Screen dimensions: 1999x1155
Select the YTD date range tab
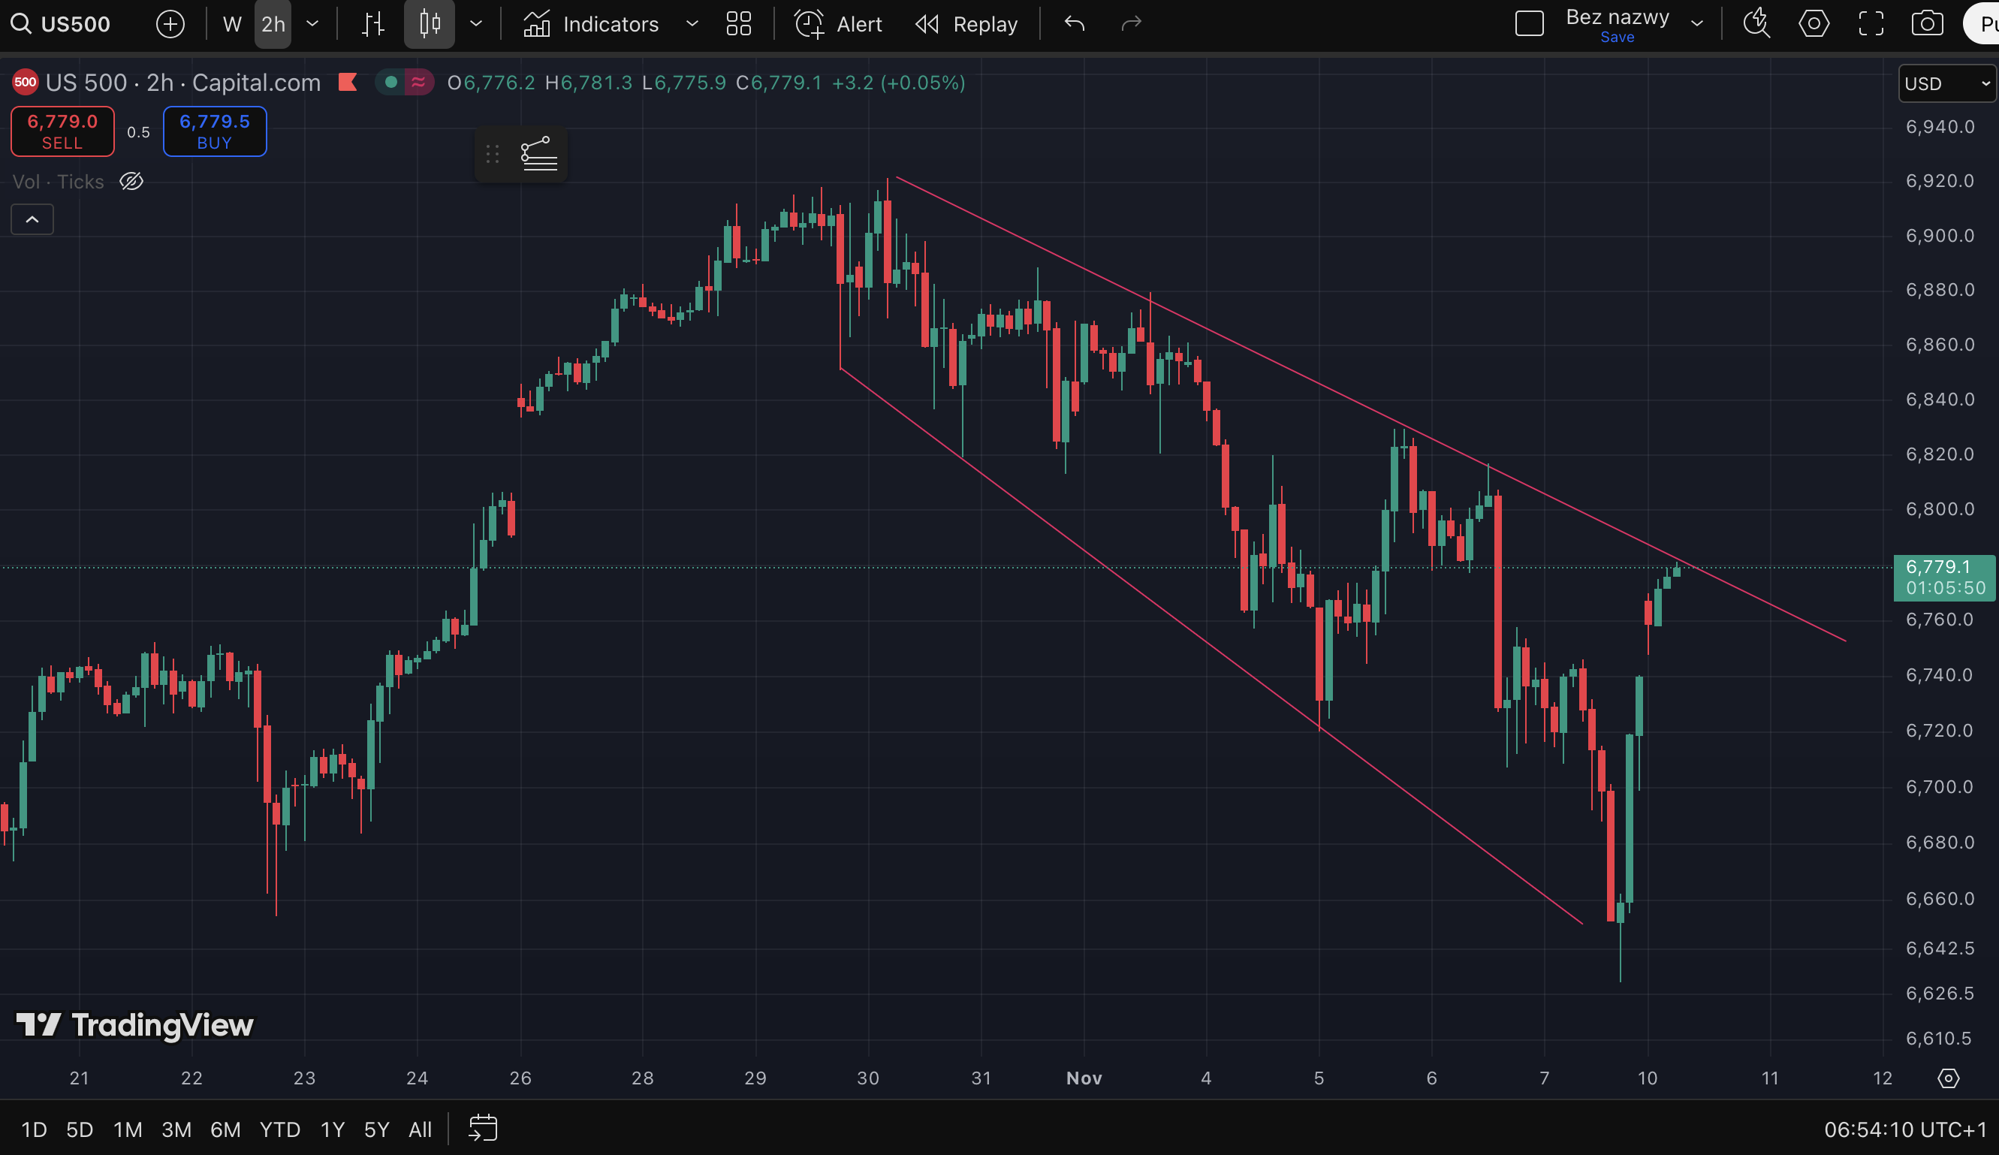point(279,1129)
